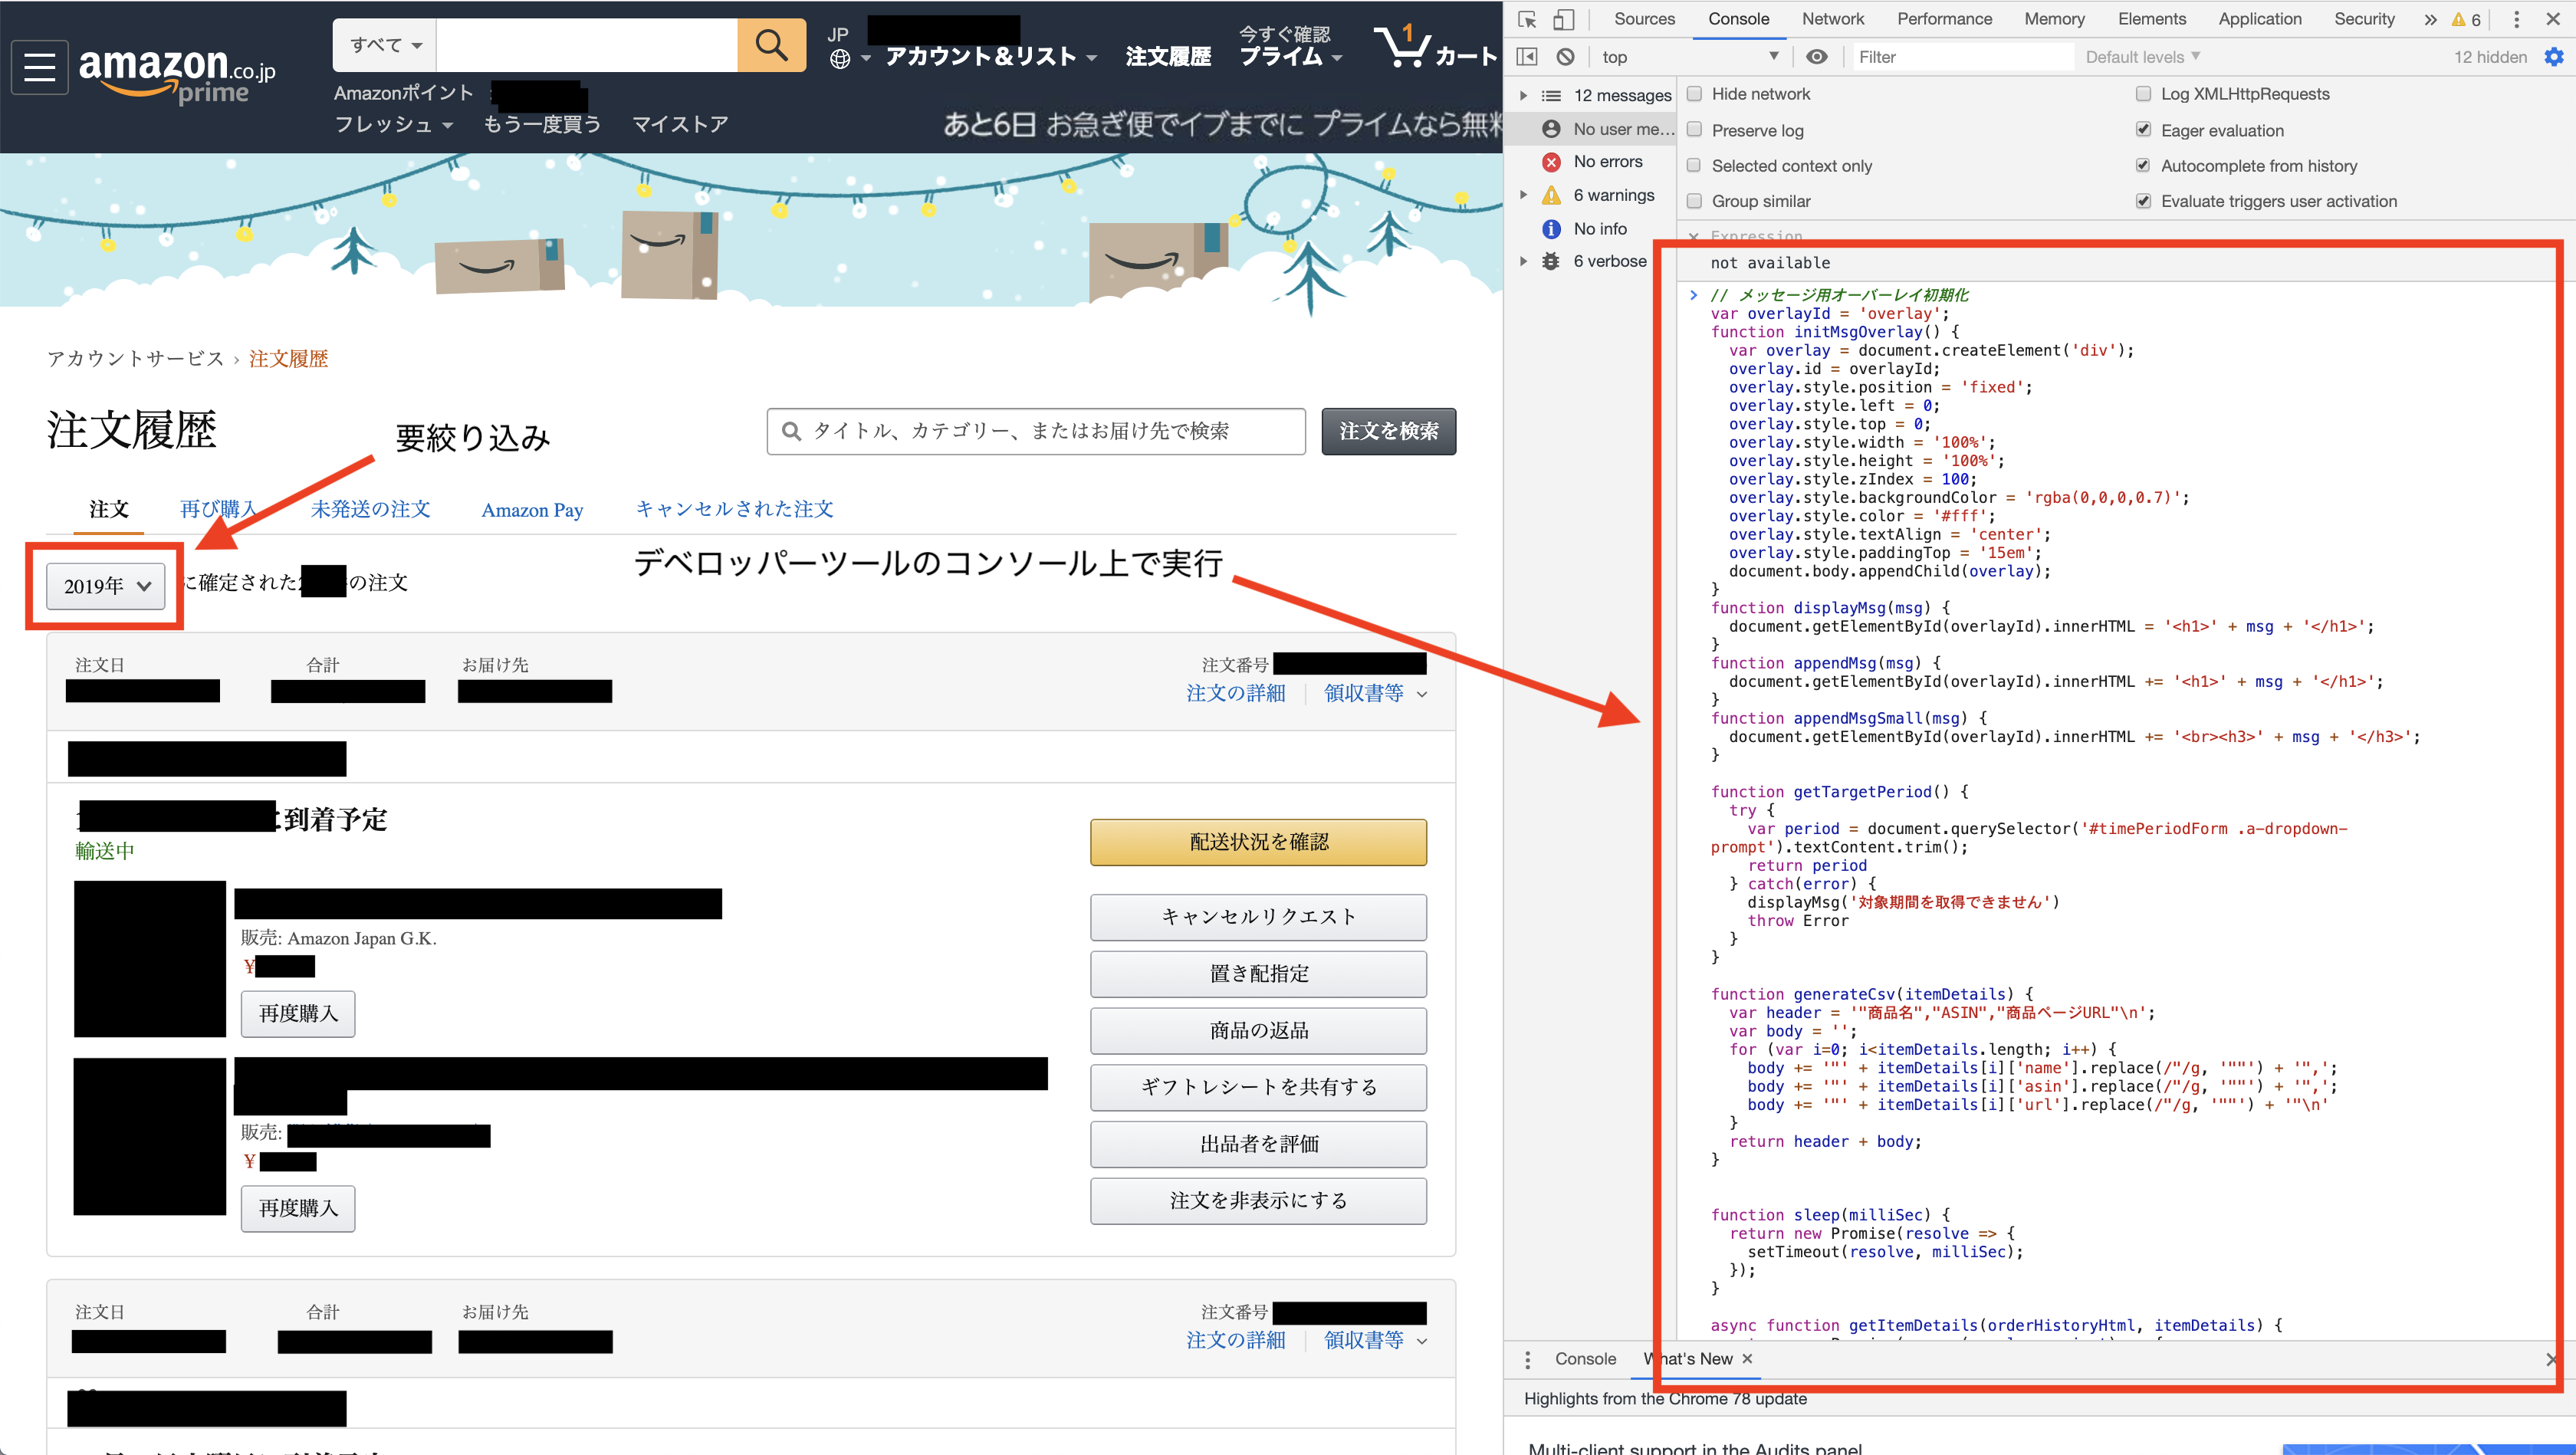Select 未発送の注文 tab
The width and height of the screenshot is (2576, 1455).
click(370, 509)
